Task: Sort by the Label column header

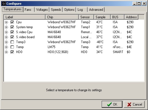Action: pyautogui.click(x=25, y=17)
